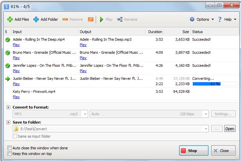Click green check icon for Adele row
Screen dimensions: 241x161
7,40
